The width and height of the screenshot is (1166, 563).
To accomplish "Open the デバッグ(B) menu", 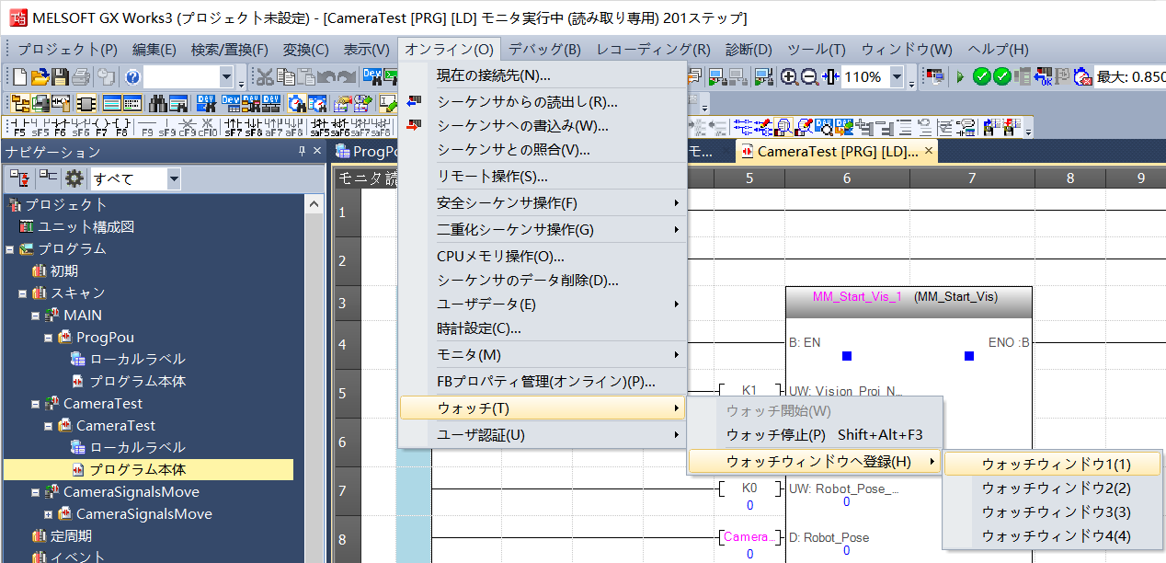I will click(544, 50).
